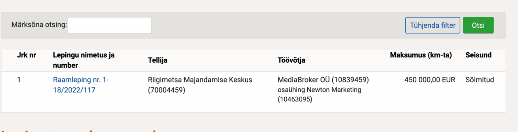
Task: Click the Märksõna otsing keyword input field
Action: (109, 25)
